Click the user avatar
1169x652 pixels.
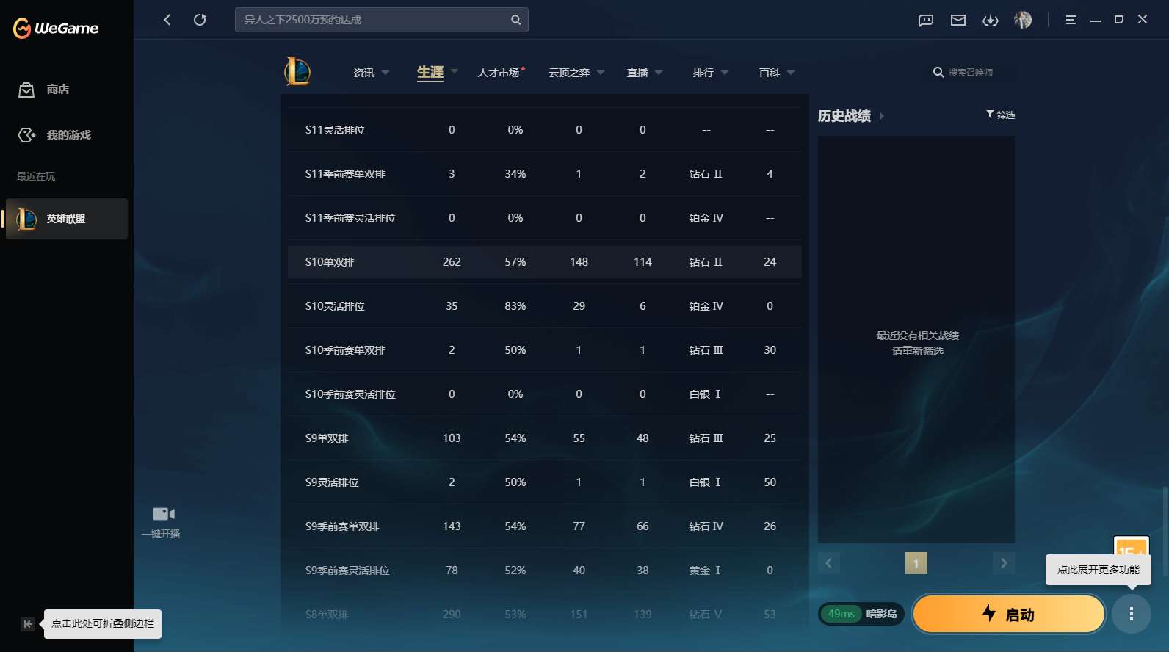click(1023, 20)
